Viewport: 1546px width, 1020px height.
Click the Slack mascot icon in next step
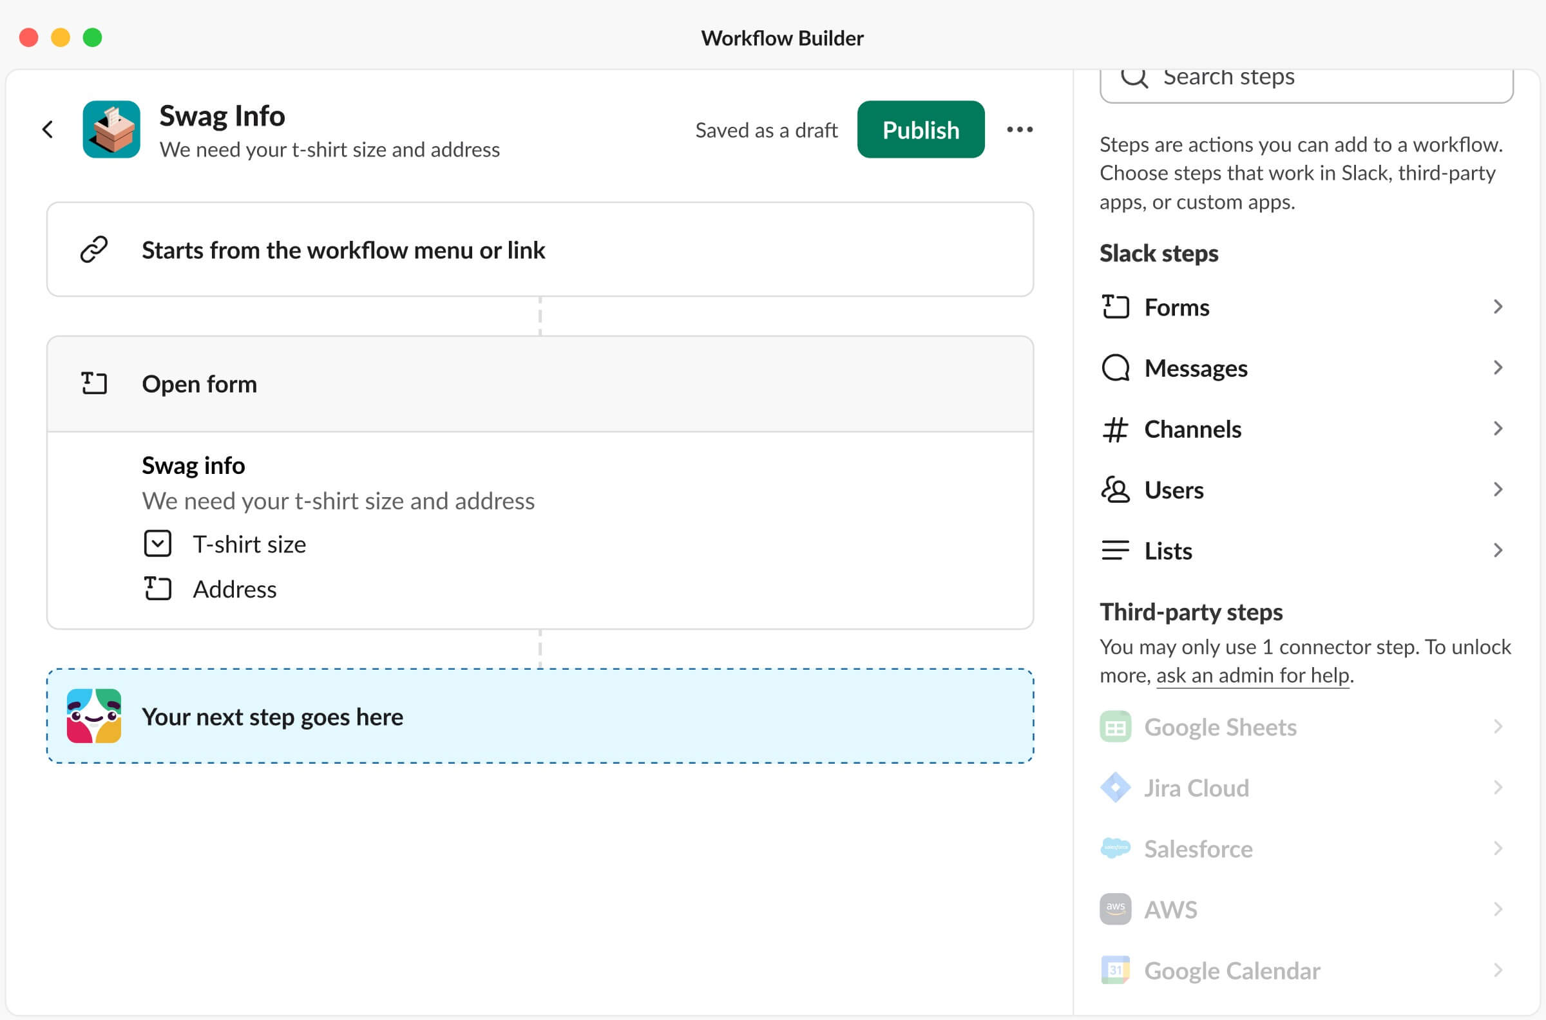(93, 716)
